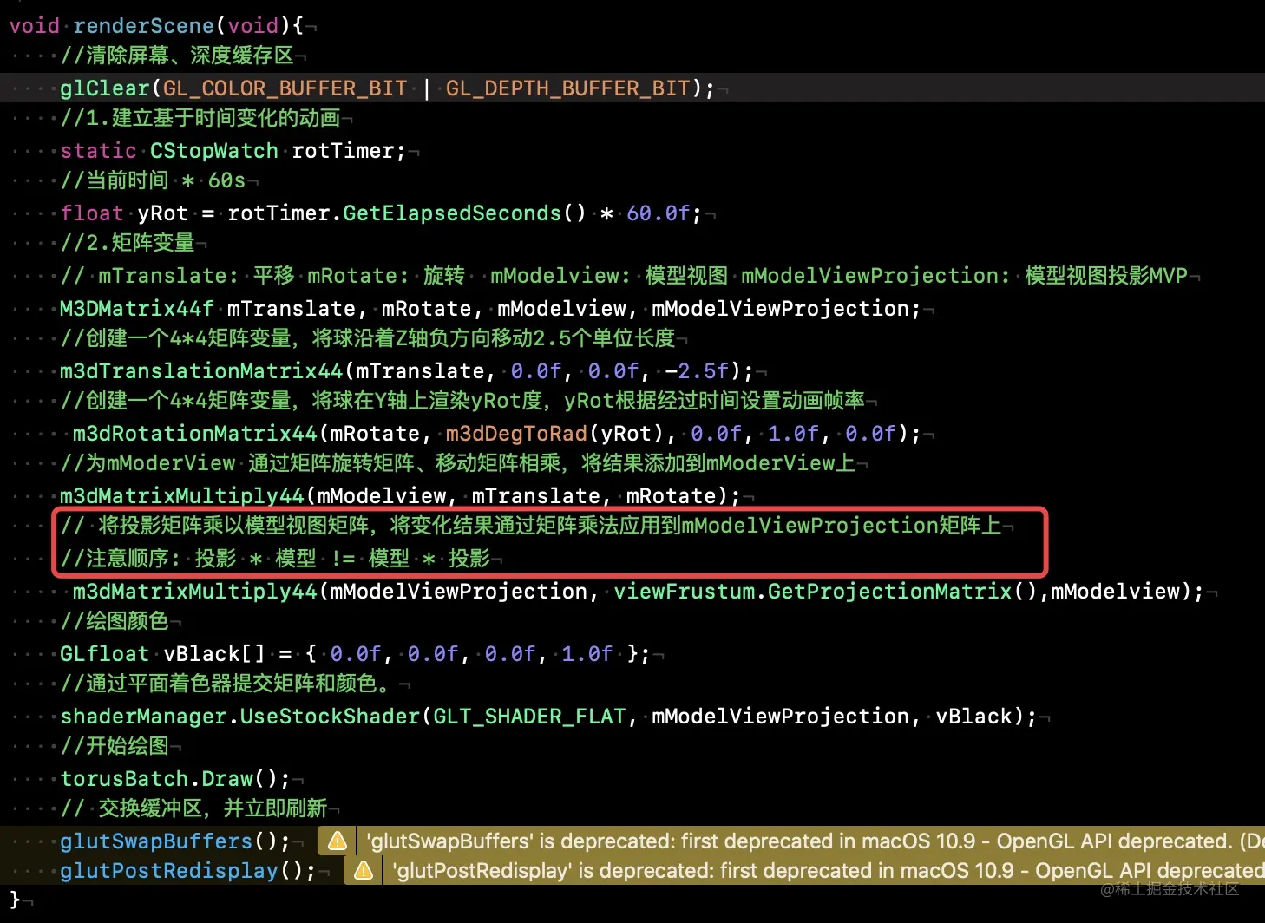Image resolution: width=1265 pixels, height=923 pixels.
Task: Click the static keyword
Action: pyautogui.click(x=98, y=150)
